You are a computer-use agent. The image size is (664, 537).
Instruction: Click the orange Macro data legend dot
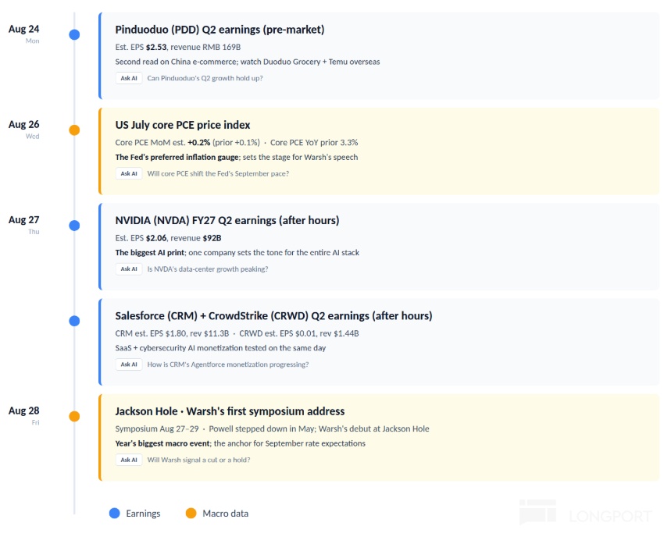point(191,514)
